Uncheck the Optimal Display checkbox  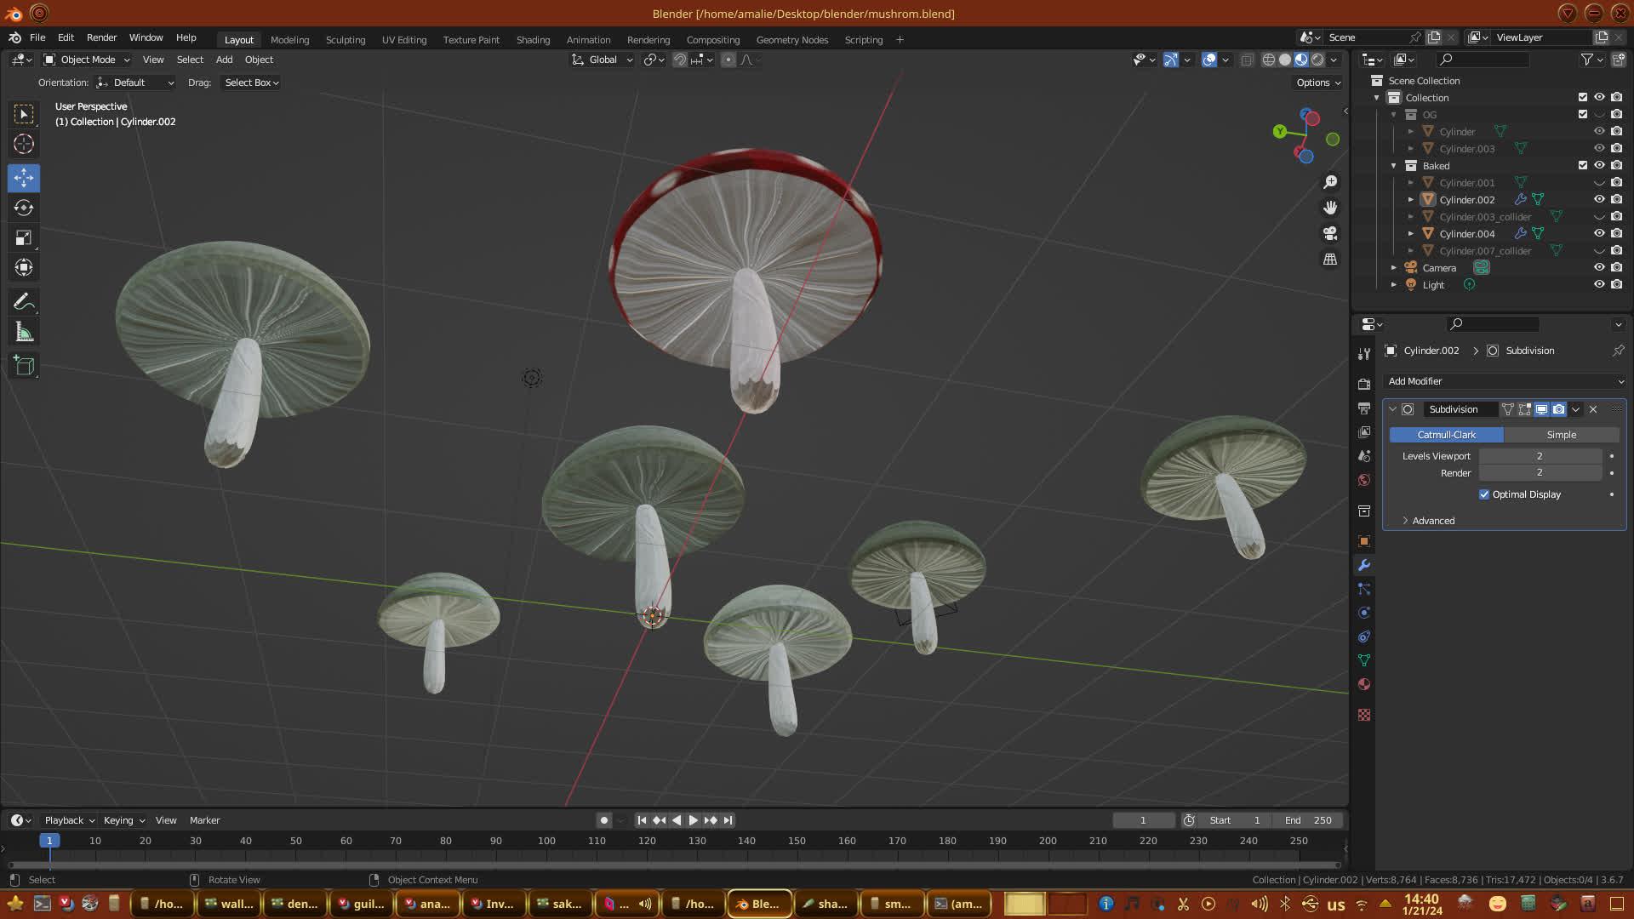click(1484, 494)
